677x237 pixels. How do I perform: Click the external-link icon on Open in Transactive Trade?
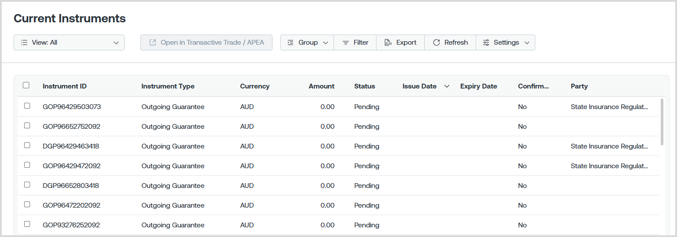tap(153, 42)
